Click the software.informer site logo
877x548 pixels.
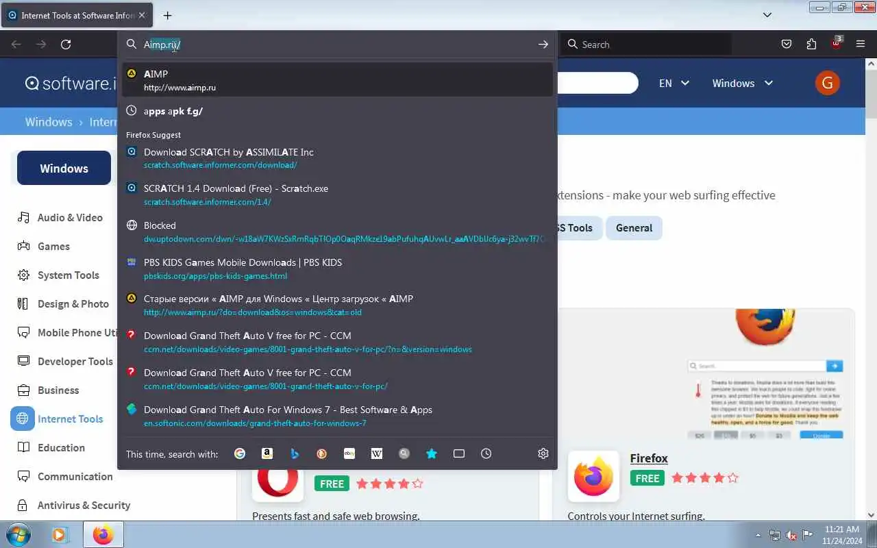click(x=71, y=83)
